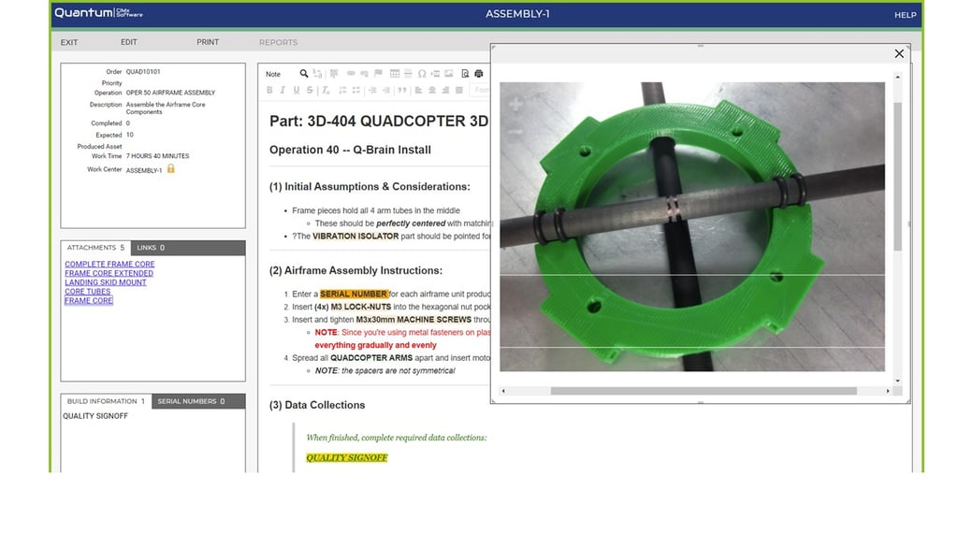Viewport: 973px width, 547px height.
Task: Toggle Underline formatting in the editor
Action: point(296,91)
